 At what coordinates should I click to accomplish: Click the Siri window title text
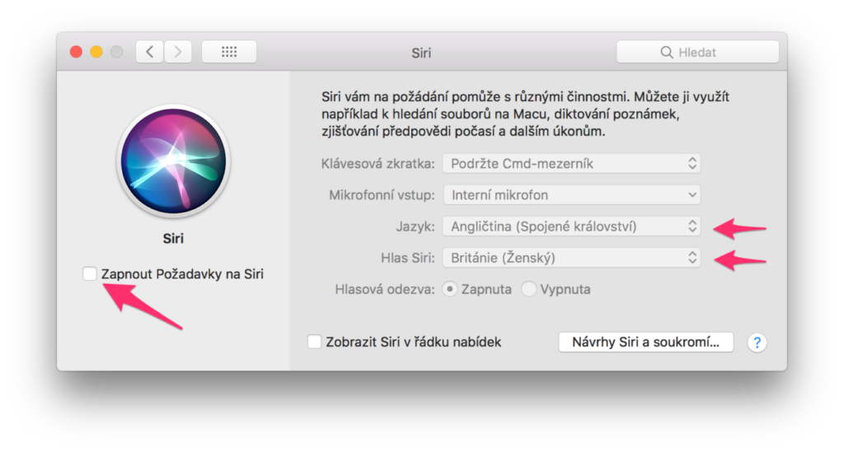tap(421, 53)
